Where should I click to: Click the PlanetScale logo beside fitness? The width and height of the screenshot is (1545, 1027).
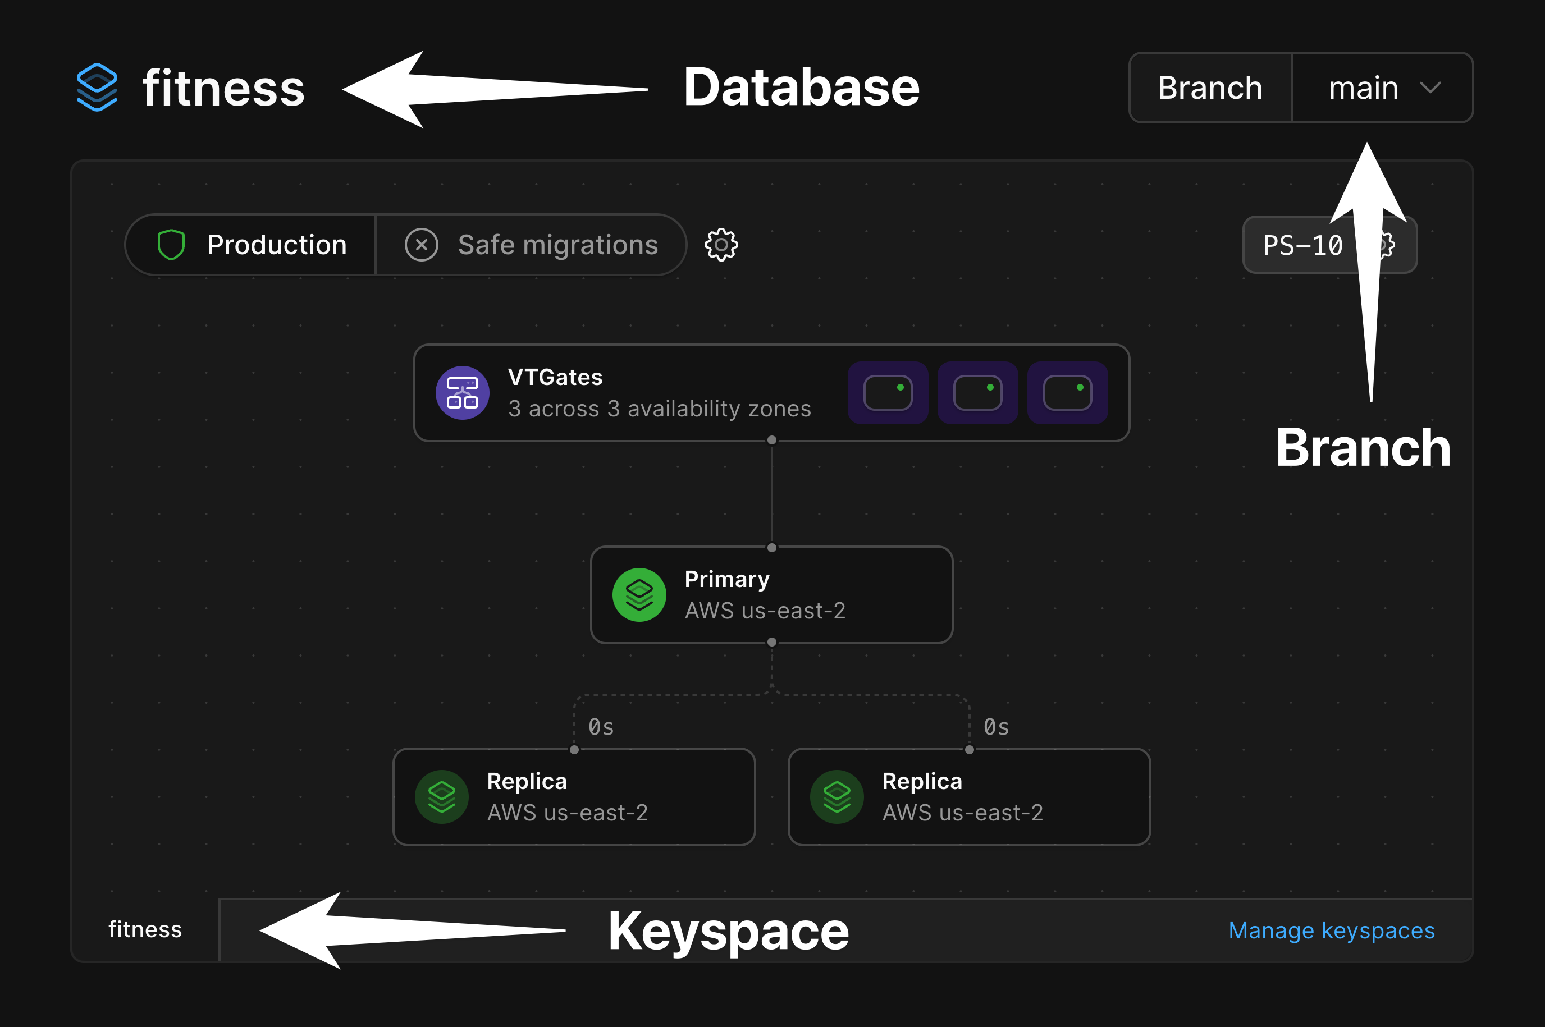coord(97,87)
